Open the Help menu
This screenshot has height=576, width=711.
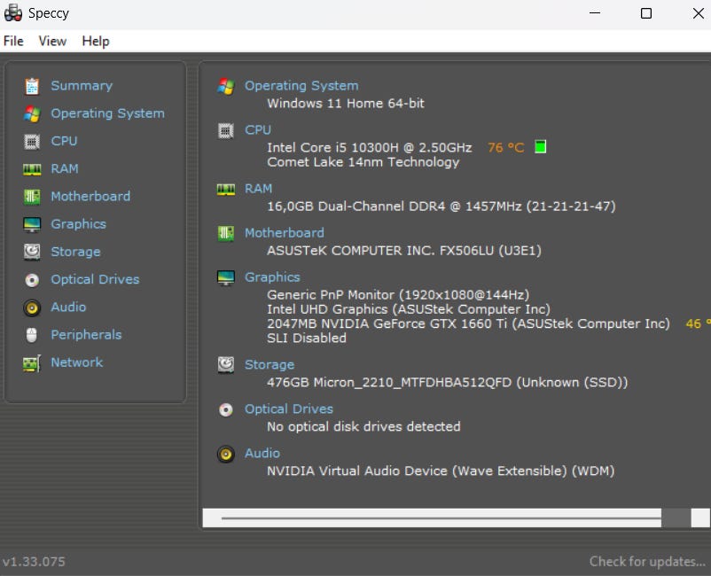point(96,42)
